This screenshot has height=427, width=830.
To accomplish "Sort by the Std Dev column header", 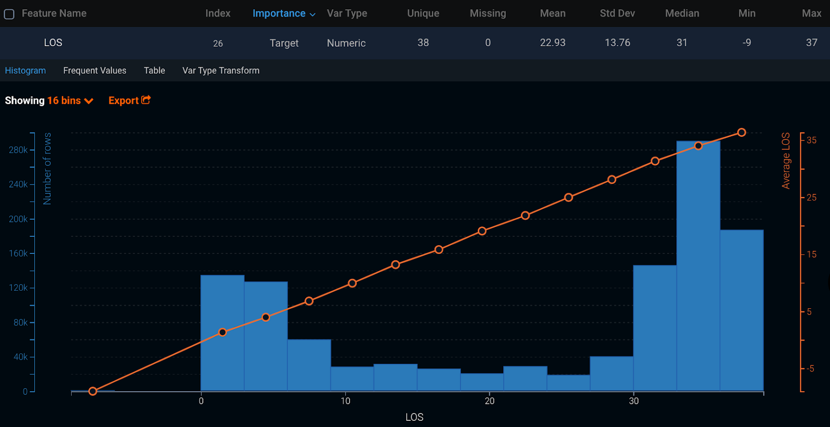I will click(617, 13).
